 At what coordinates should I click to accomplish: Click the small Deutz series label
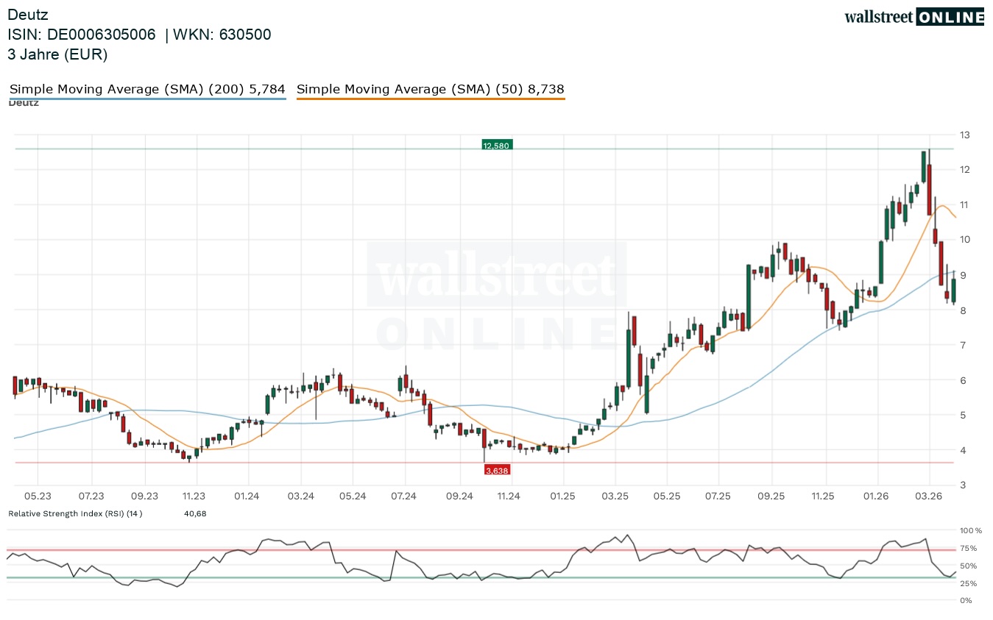(24, 103)
